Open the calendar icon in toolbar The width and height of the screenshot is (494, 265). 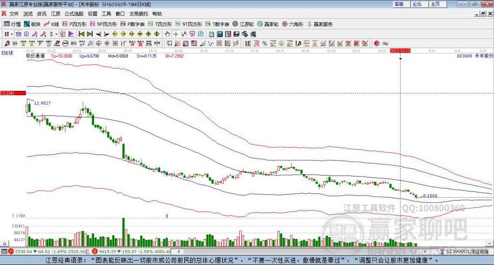tap(211, 34)
